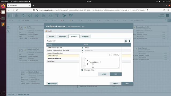Image resolution: width=171 pixels, height=96 pixels.
Task: Open the Activities overview
Action: (5, 2)
